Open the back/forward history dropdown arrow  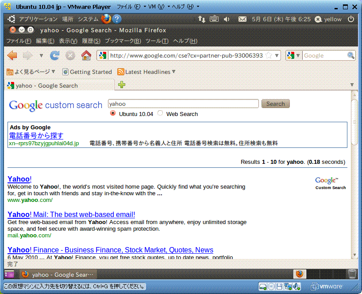41,56
